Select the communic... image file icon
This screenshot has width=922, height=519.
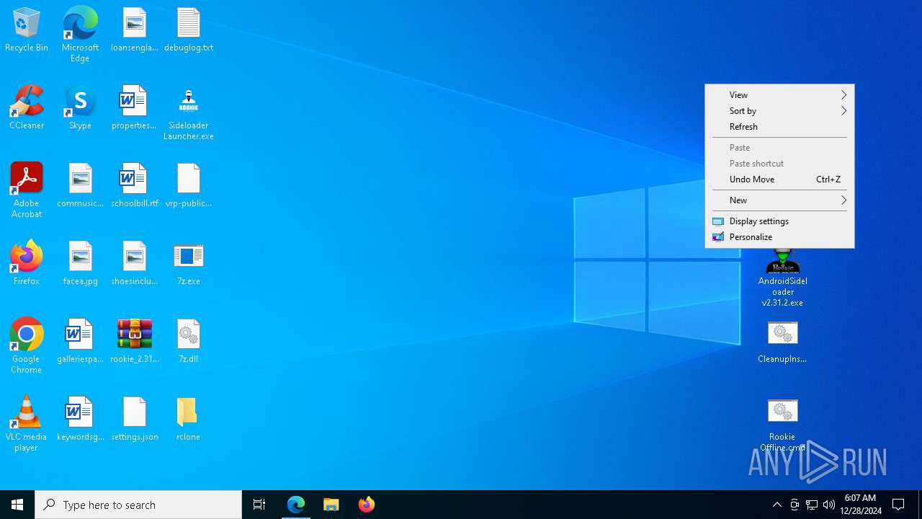80,186
